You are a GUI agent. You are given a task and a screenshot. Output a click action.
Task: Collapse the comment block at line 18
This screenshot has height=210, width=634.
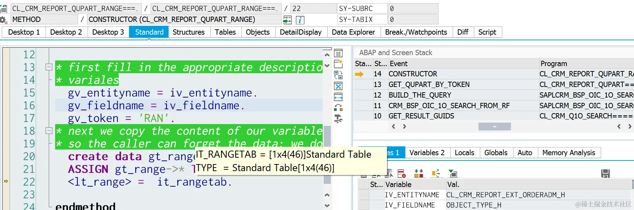click(x=49, y=131)
